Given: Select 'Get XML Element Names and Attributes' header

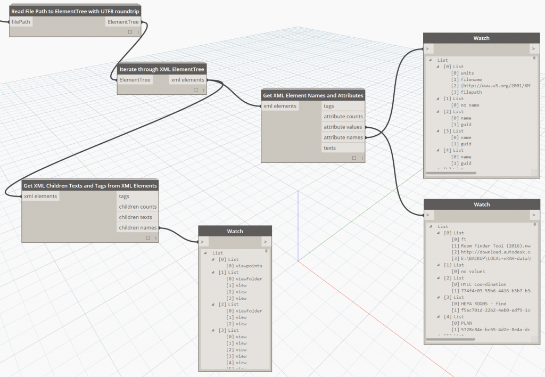Looking at the screenshot, I should coord(313,95).
